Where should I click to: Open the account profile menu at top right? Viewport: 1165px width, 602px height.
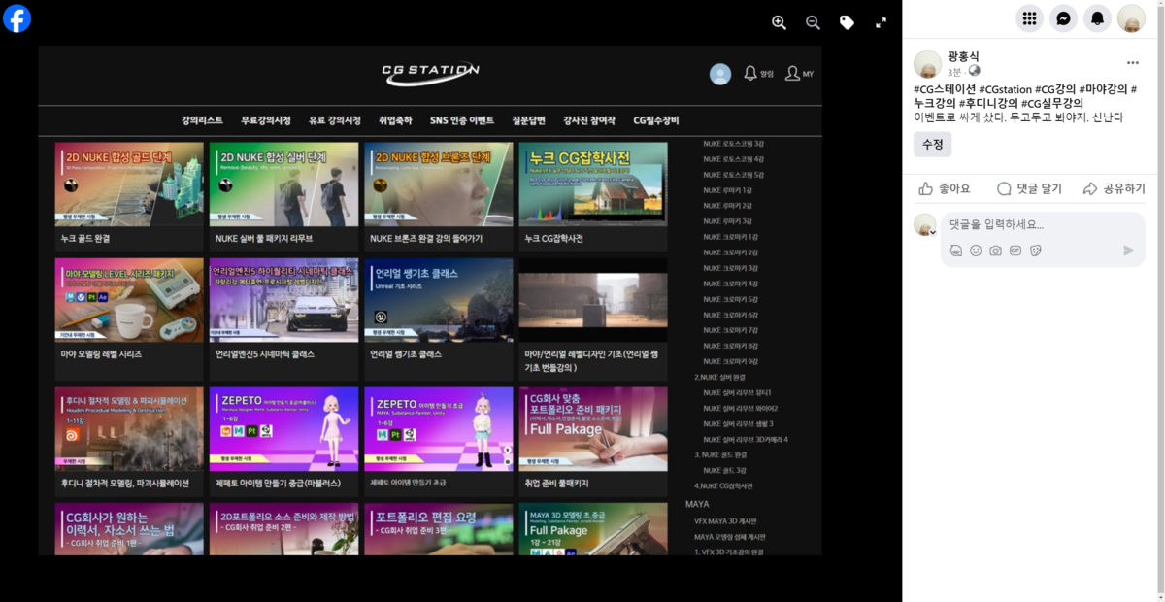(x=1131, y=18)
